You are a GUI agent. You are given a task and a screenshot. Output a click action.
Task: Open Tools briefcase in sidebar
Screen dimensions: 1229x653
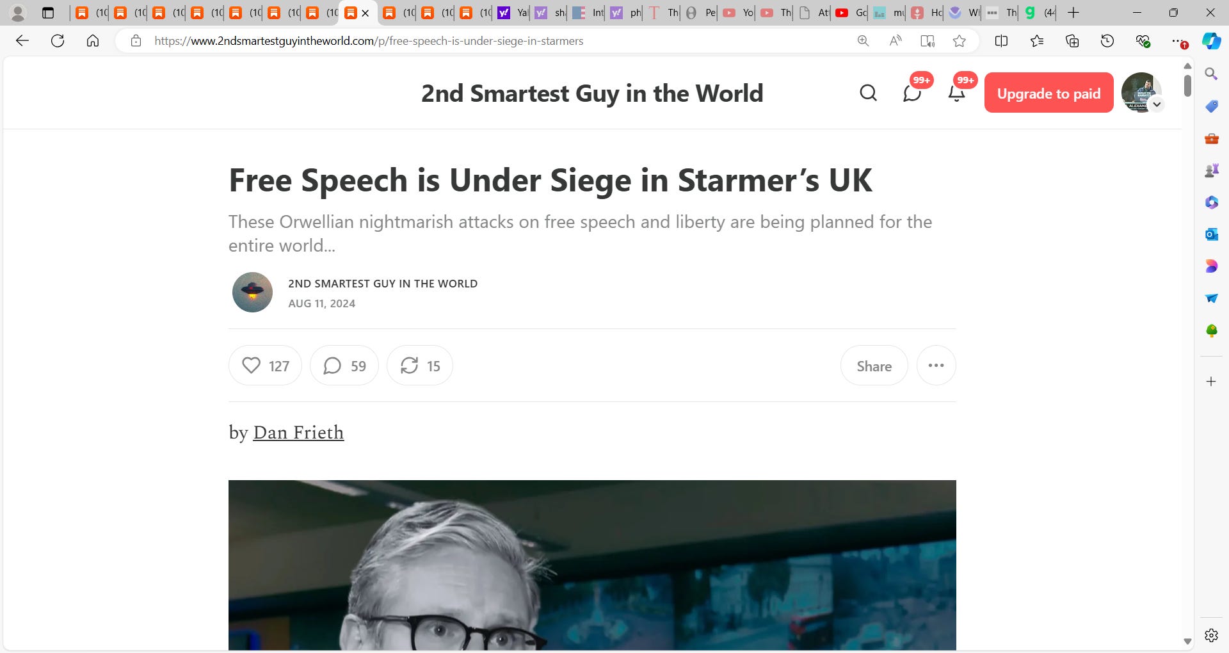1211,138
